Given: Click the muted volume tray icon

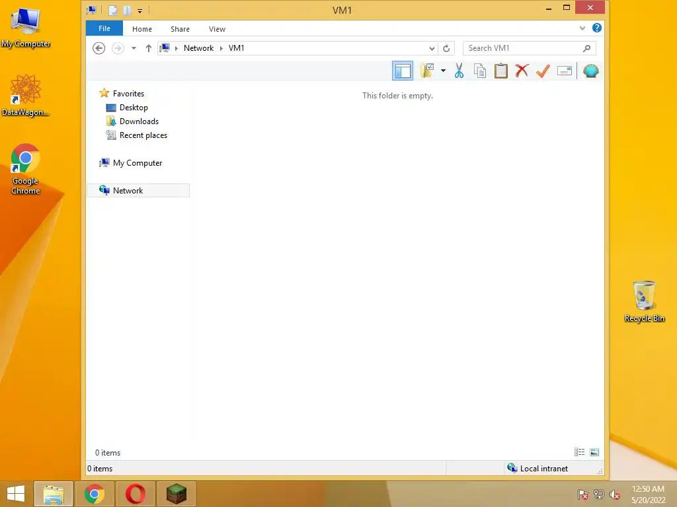Looking at the screenshot, I should pos(614,494).
